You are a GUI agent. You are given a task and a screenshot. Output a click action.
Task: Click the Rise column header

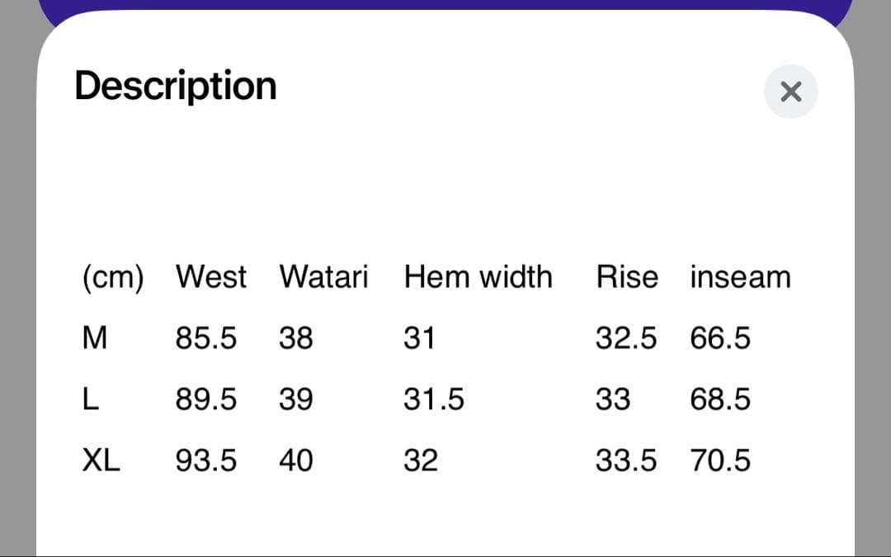(x=627, y=277)
